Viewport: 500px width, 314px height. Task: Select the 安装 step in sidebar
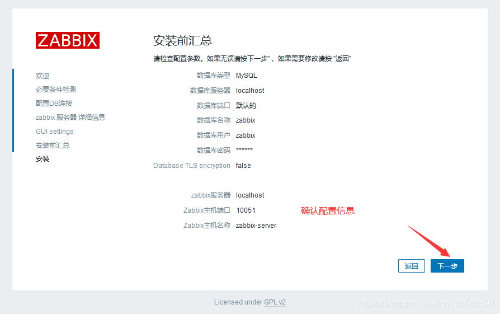[43, 159]
